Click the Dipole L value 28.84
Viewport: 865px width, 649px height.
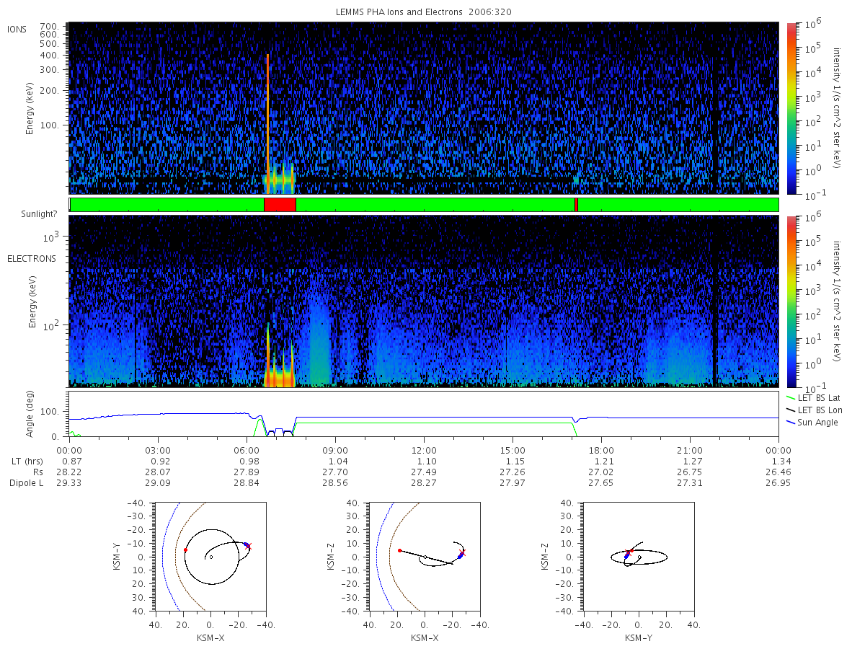coord(247,482)
